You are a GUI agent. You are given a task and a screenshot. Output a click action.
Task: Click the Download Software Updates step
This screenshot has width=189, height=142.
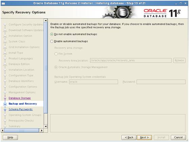tap(26, 30)
